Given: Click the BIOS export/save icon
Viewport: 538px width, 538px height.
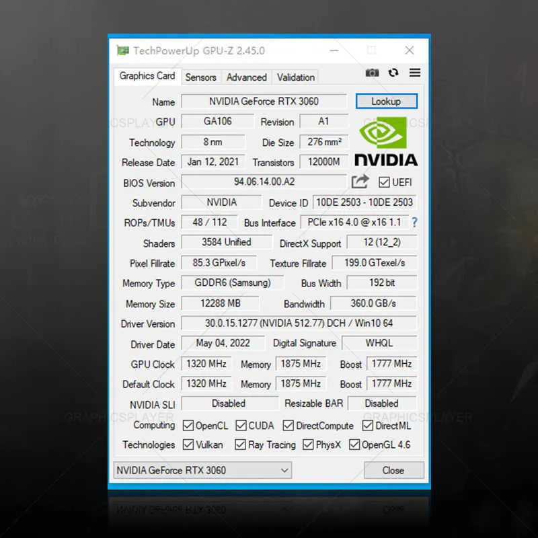Looking at the screenshot, I should [360, 181].
